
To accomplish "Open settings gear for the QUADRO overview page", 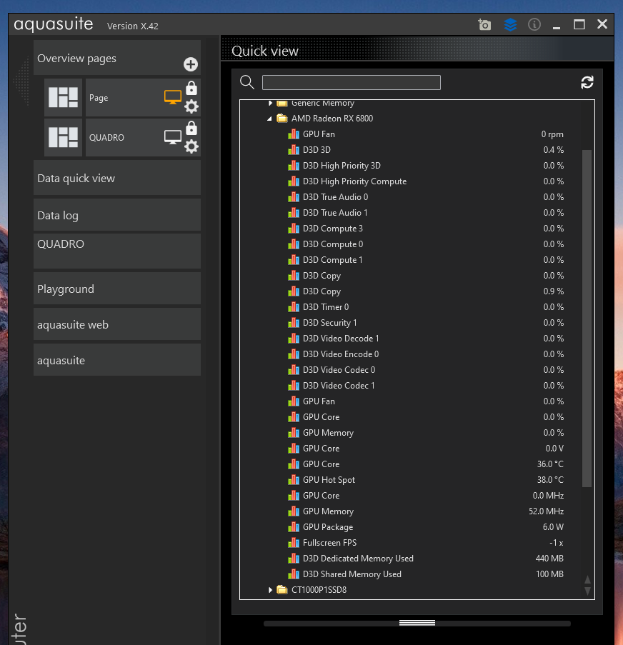I will pyautogui.click(x=191, y=146).
